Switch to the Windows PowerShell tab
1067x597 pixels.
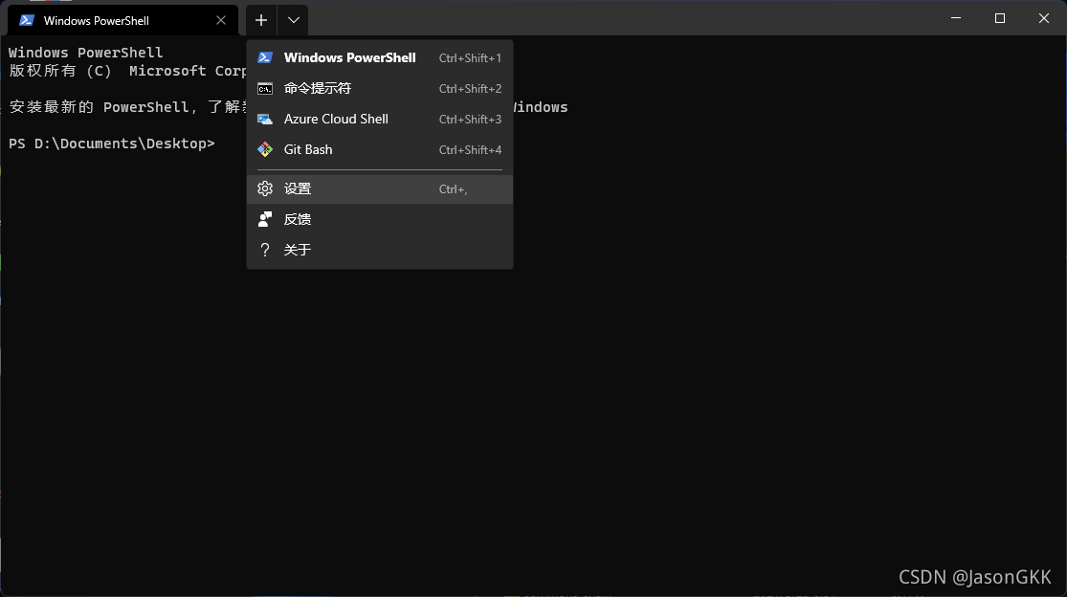122,20
